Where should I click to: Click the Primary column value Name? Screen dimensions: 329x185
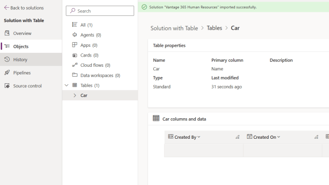click(217, 69)
